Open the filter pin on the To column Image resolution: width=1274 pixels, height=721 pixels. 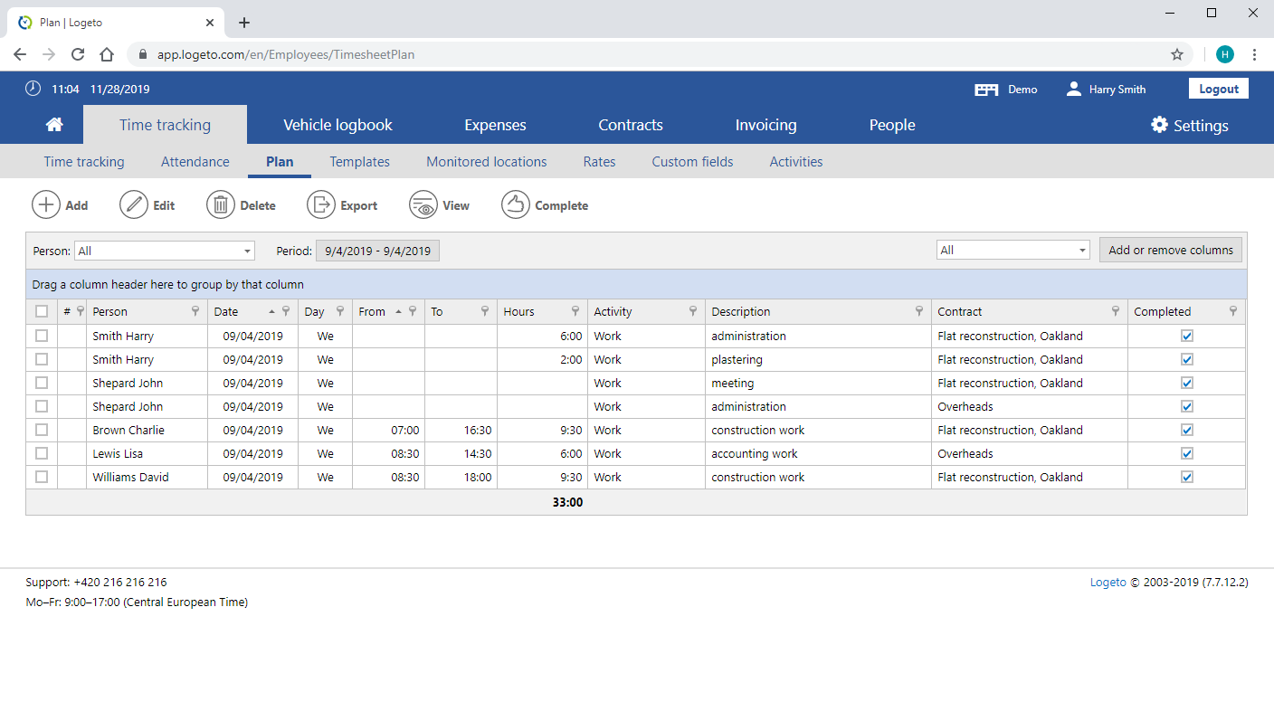[x=485, y=311]
